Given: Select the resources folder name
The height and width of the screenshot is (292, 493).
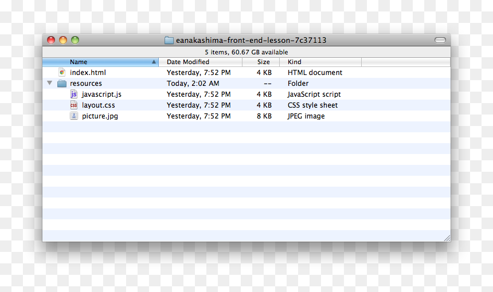Looking at the screenshot, I should 86,84.
